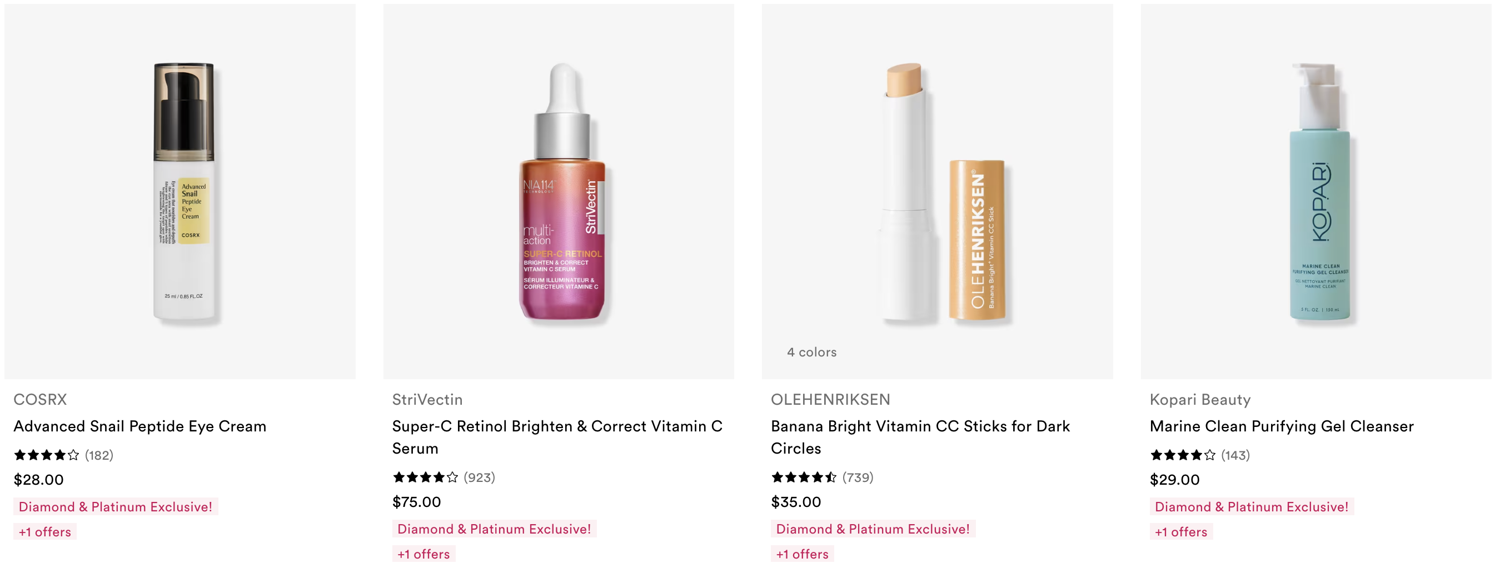The width and height of the screenshot is (1495, 563).
Task: Click the OLEHENRIKSEN star rating icons
Action: [804, 477]
